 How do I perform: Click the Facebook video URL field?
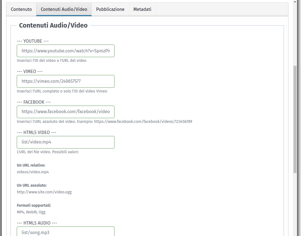click(66, 112)
